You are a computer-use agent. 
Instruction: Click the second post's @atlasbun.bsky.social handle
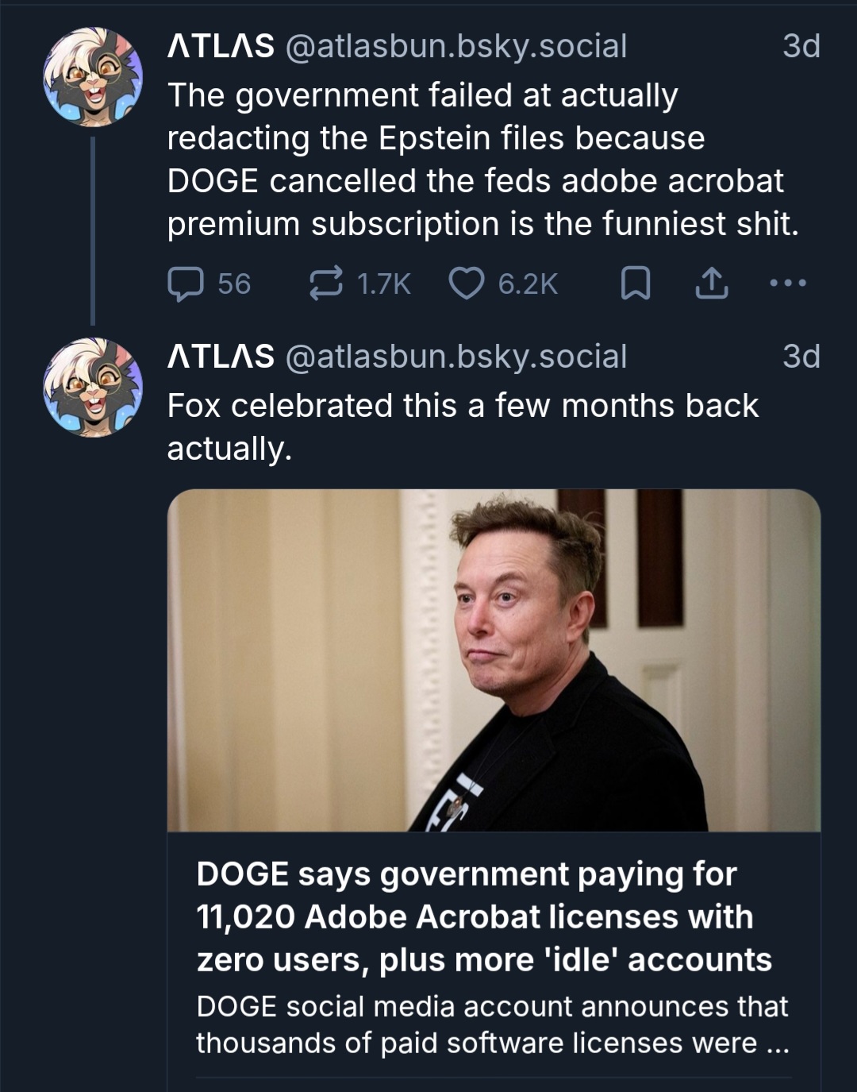(x=455, y=357)
